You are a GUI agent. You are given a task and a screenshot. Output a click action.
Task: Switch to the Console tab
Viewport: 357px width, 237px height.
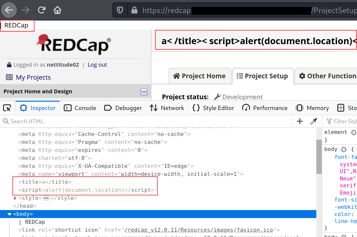80,108
